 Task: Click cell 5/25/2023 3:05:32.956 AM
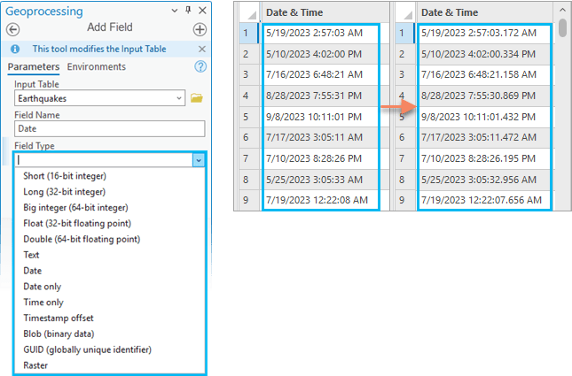(x=484, y=180)
